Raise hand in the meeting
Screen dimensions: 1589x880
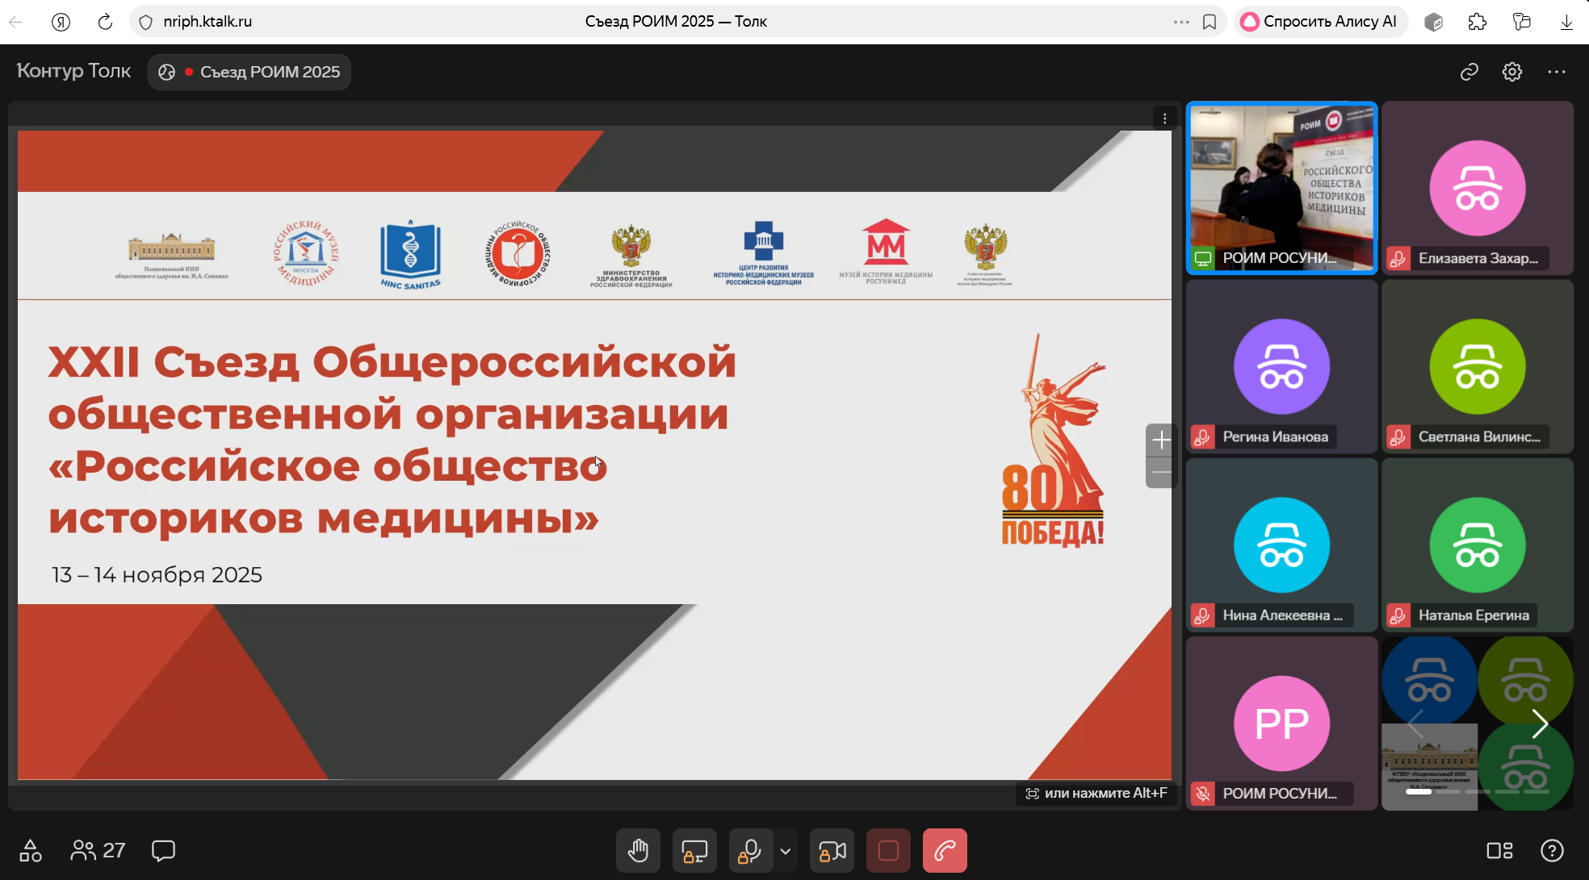click(638, 851)
